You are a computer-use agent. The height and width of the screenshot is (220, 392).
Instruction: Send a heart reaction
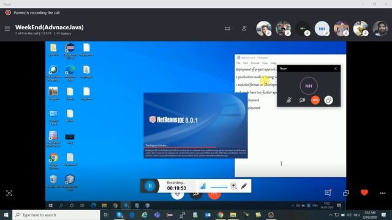coord(364,193)
